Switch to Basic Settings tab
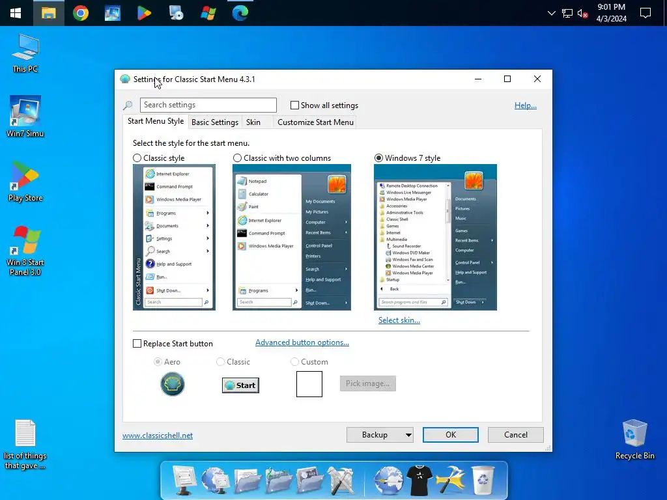The height and width of the screenshot is (500, 667). (x=215, y=122)
